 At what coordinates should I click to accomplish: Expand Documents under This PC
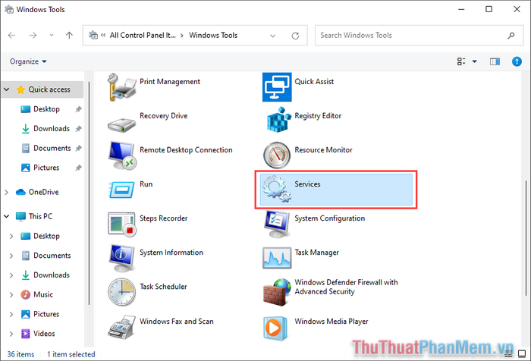coord(11,256)
